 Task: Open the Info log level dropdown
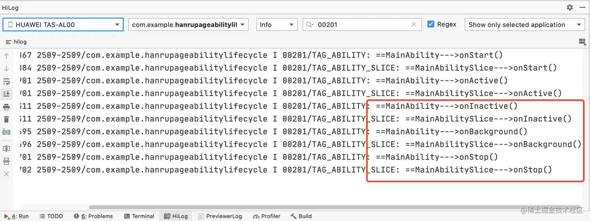pyautogui.click(x=277, y=25)
